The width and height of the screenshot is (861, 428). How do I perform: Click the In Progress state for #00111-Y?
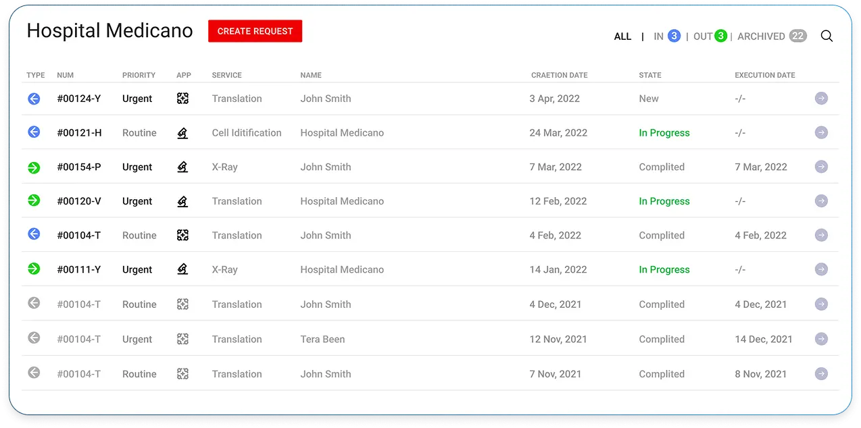coord(664,269)
